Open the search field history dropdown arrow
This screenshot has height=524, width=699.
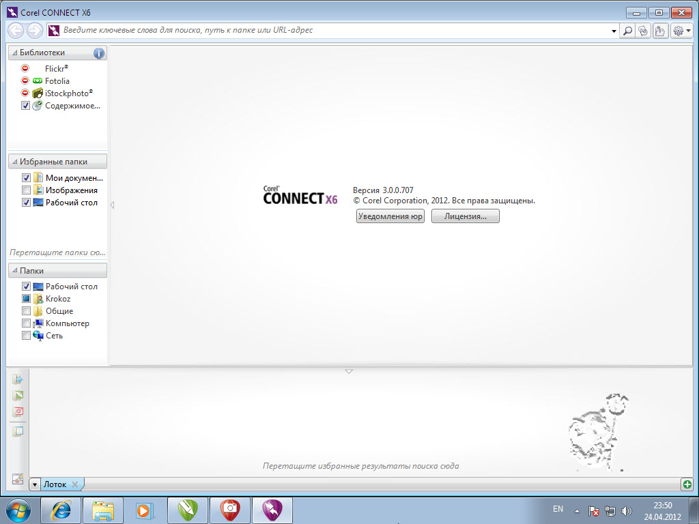[x=614, y=31]
